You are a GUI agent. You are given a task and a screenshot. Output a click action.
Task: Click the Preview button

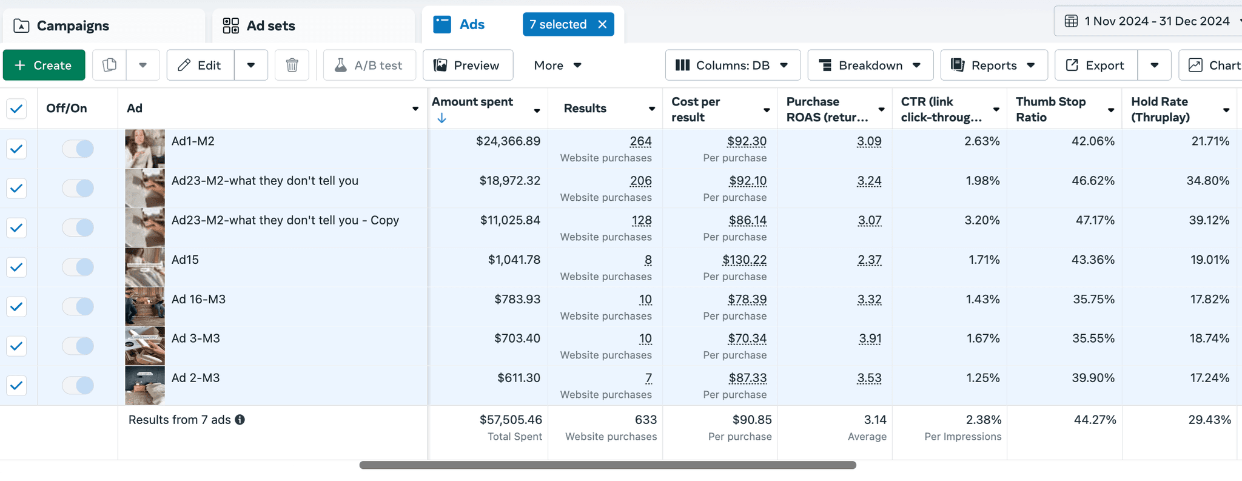click(468, 65)
